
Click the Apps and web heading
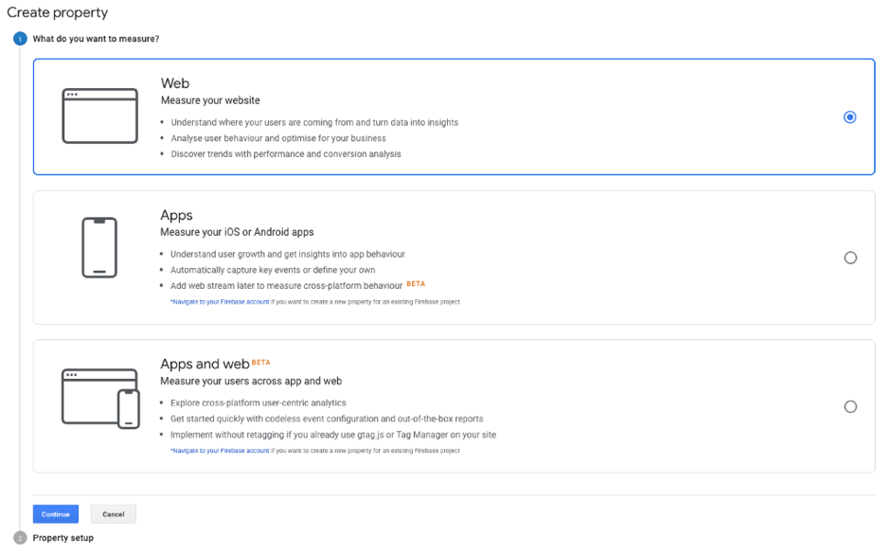[205, 365]
